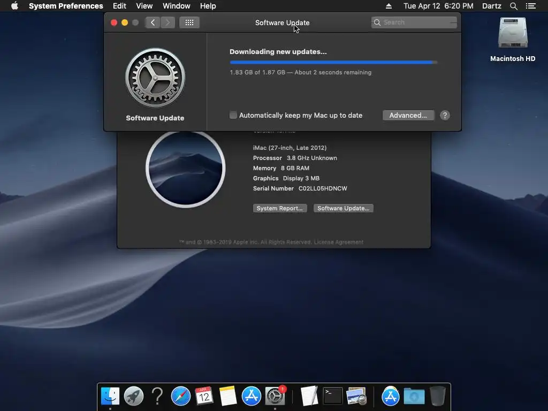
Task: Open Terminal from the Dock
Action: pyautogui.click(x=332, y=397)
